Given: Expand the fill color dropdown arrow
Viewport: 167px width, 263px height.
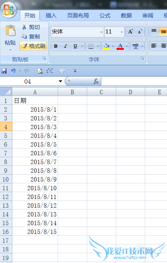Looking at the screenshot, I should click(x=113, y=46).
